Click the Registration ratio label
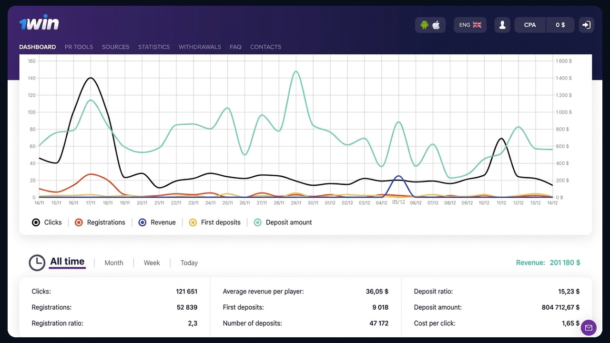The width and height of the screenshot is (610, 343). (57, 323)
